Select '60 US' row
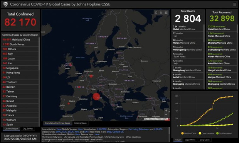Image resolution: width=239 pixels, height=143 pixels. pyautogui.click(x=20, y=77)
